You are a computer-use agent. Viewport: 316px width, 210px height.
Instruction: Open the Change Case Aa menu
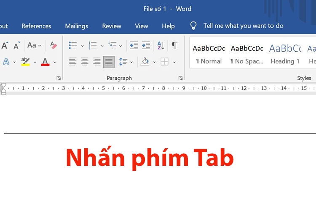coord(34,45)
